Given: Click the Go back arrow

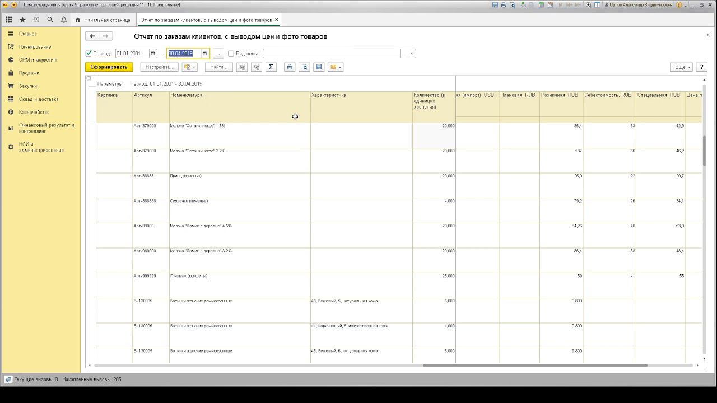Looking at the screenshot, I should [92, 36].
